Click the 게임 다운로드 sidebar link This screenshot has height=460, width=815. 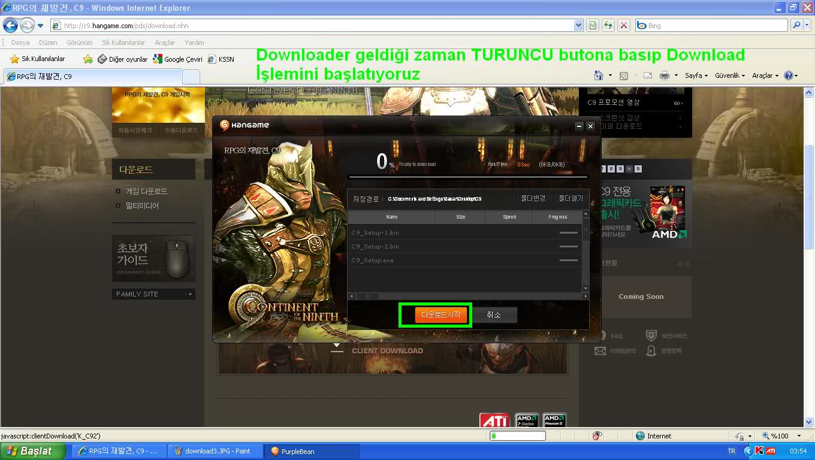pyautogui.click(x=146, y=192)
